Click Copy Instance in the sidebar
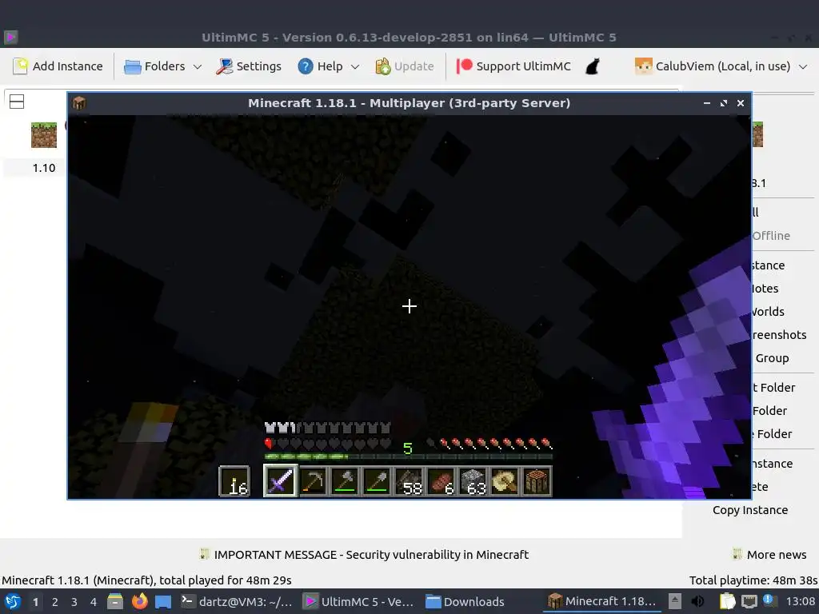Viewport: 819px width, 614px height. [x=750, y=510]
